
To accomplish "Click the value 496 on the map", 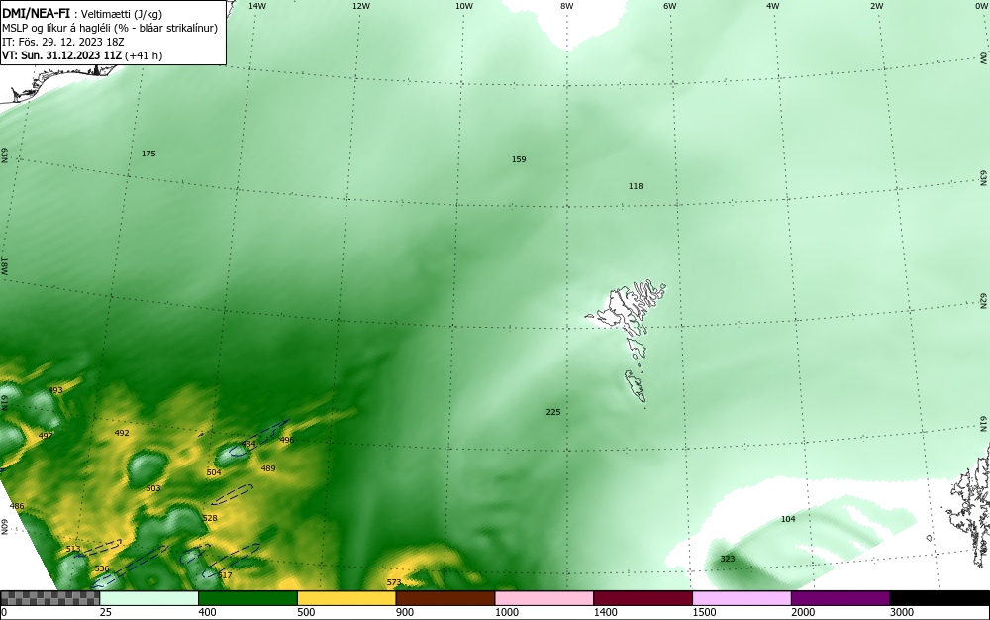I will (287, 440).
